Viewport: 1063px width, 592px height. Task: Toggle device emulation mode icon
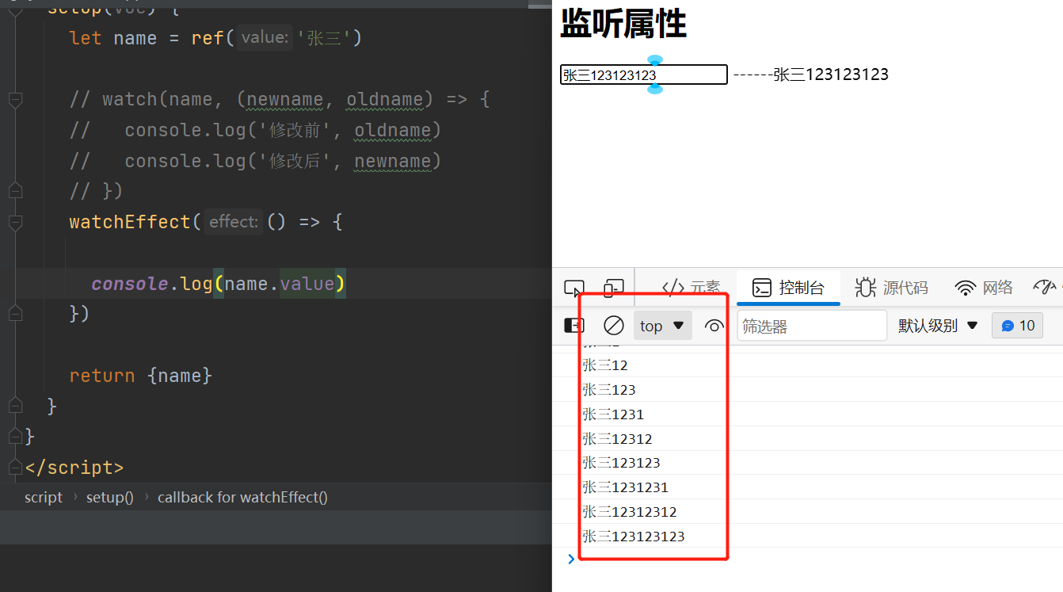pyautogui.click(x=614, y=288)
